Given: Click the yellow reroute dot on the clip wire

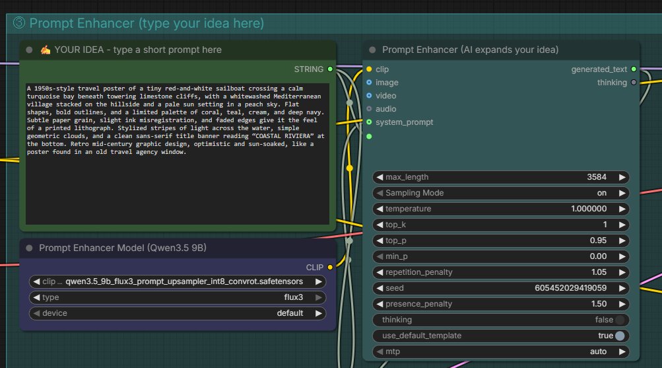Looking at the screenshot, I should point(350,168).
